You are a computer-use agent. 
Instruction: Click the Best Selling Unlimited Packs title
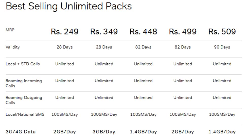click(69, 6)
